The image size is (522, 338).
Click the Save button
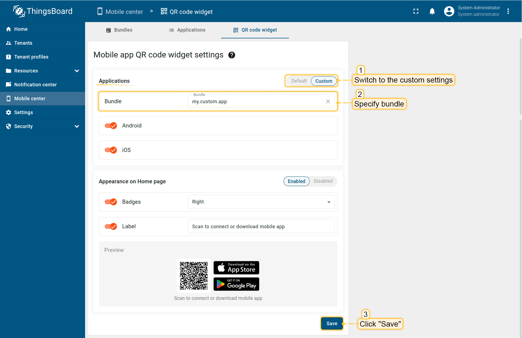coord(332,323)
